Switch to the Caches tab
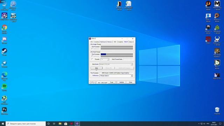The width and height of the screenshot is (224, 126). 97,42
